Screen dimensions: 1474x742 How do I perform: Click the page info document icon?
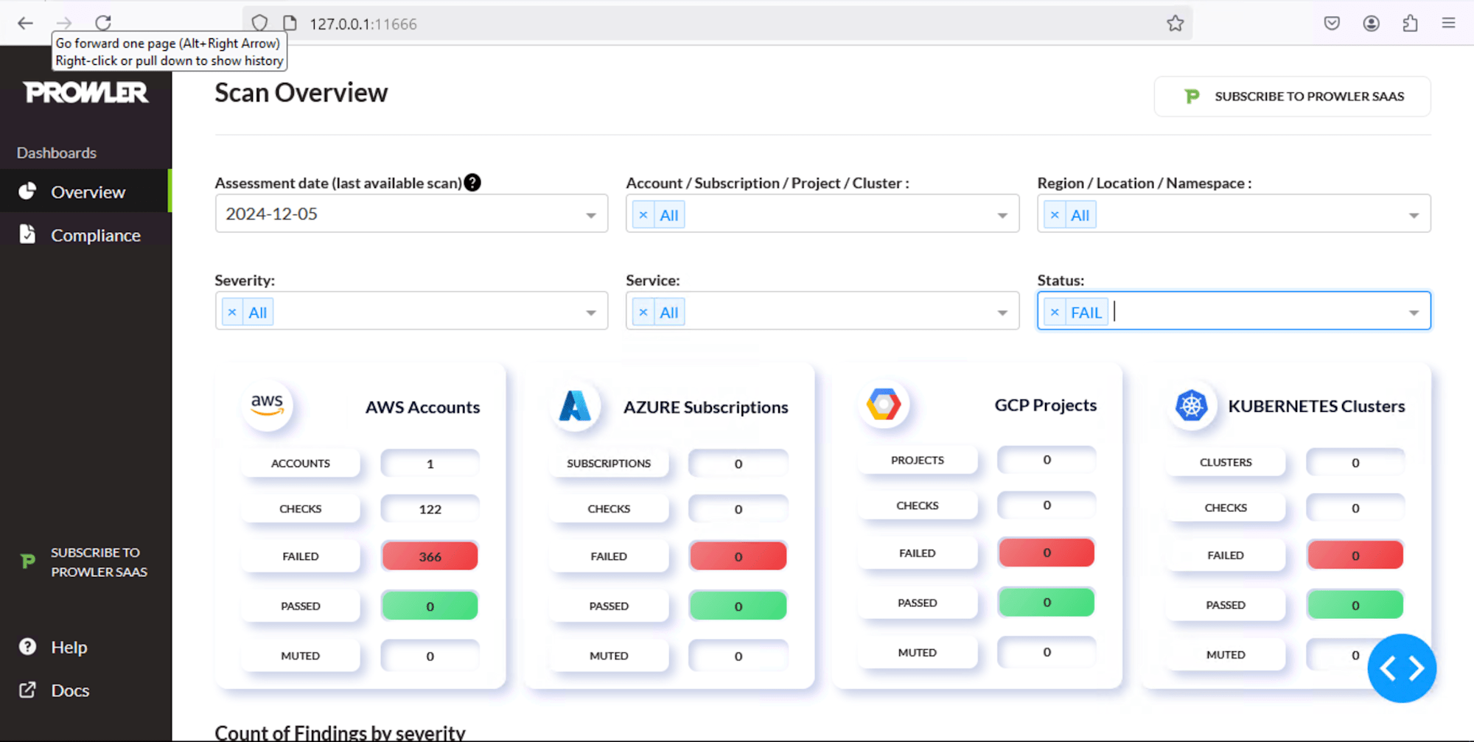click(x=290, y=24)
